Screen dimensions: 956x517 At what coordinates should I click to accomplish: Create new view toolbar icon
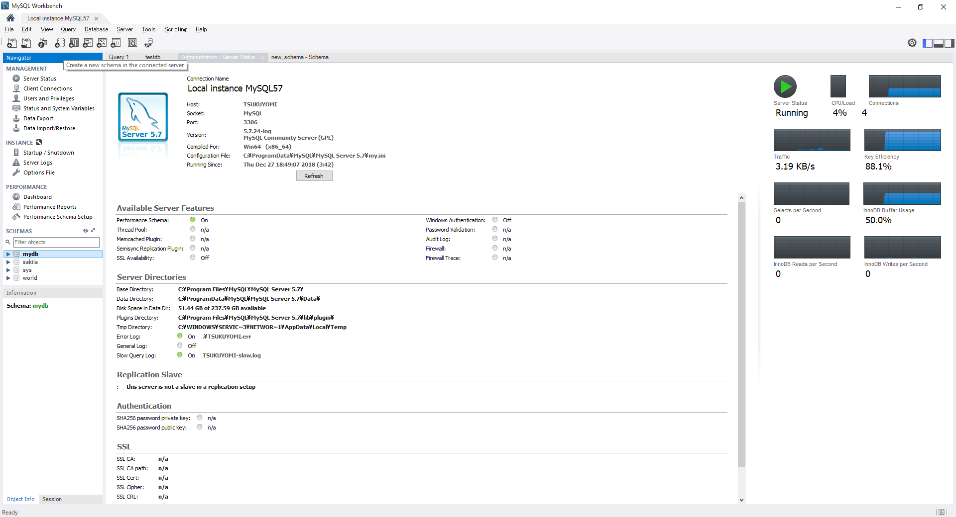click(x=88, y=43)
